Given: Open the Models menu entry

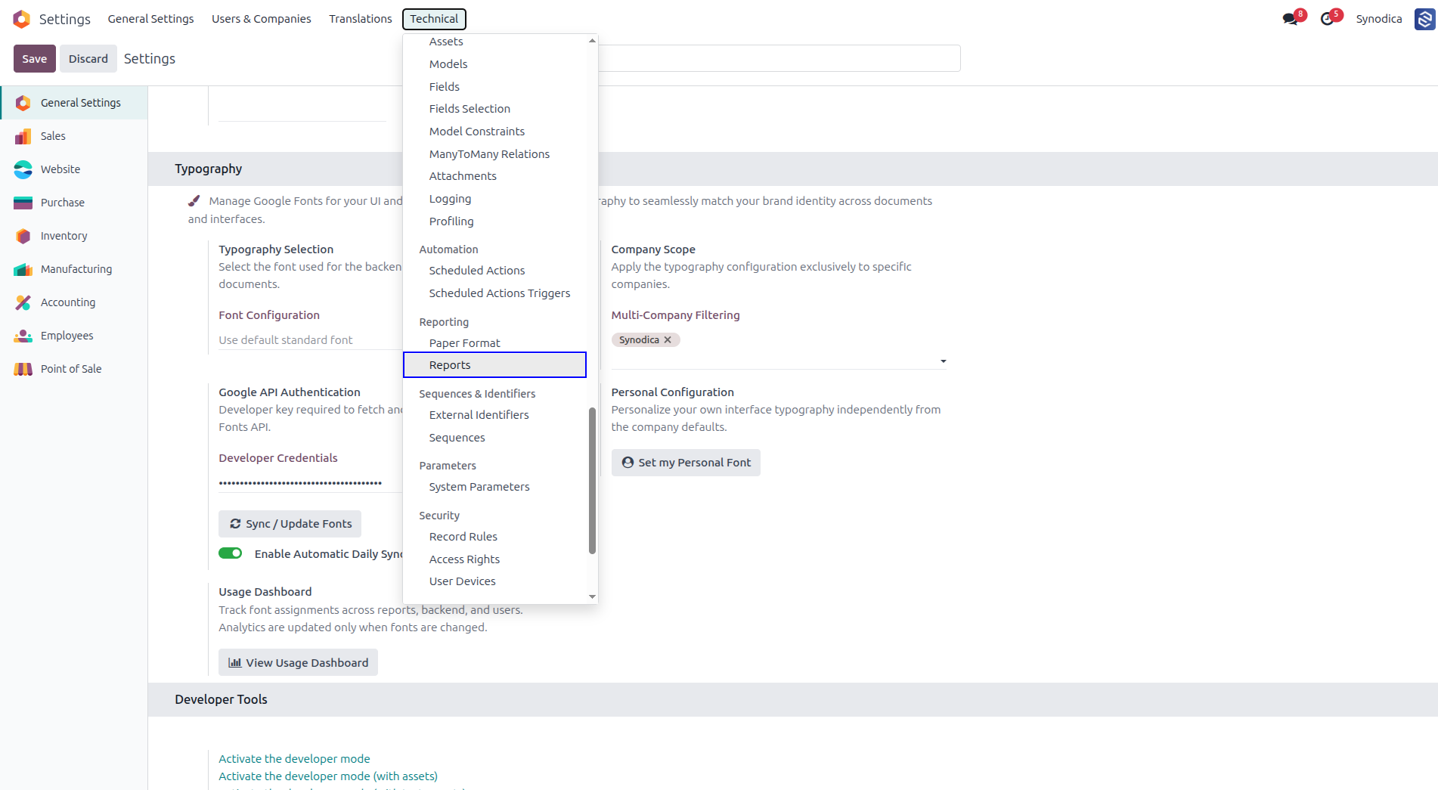Looking at the screenshot, I should point(494,64).
